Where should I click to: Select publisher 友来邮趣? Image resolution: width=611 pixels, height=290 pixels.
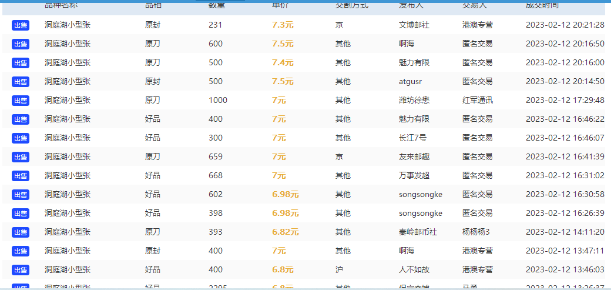pyautogui.click(x=414, y=156)
